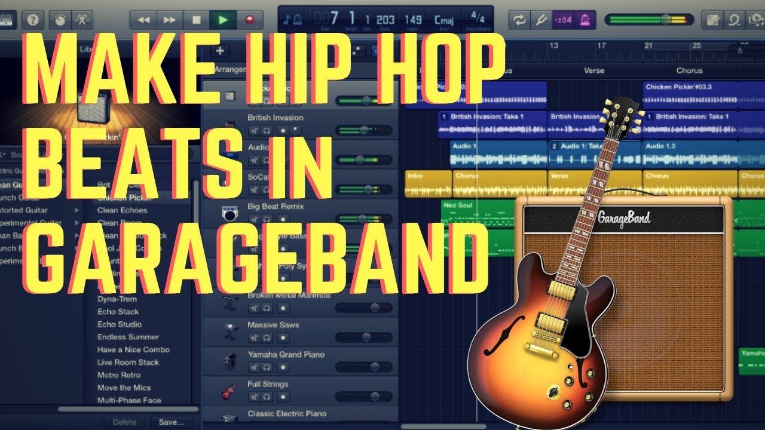Image resolution: width=765 pixels, height=430 pixels.
Task: Start recording with the red record button
Action: (x=249, y=20)
